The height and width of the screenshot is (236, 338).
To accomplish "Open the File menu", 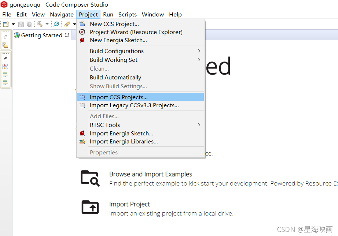I will click(7, 14).
